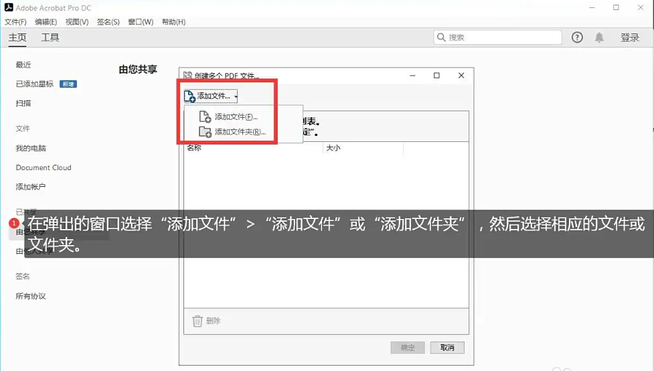Screen dimensions: 654x371
Task: Click the 大小 column header
Action: (x=333, y=148)
